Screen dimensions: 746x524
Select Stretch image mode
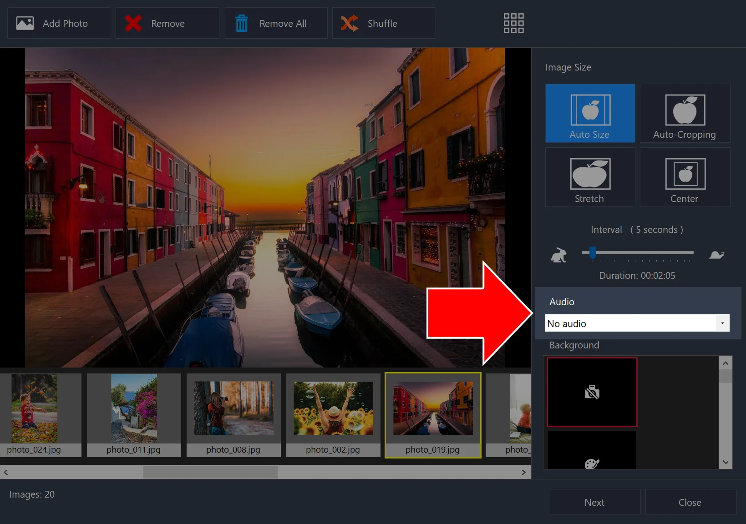[590, 177]
